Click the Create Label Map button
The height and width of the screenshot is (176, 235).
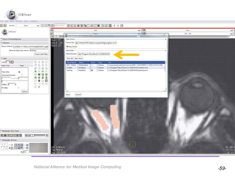(x=41, y=54)
